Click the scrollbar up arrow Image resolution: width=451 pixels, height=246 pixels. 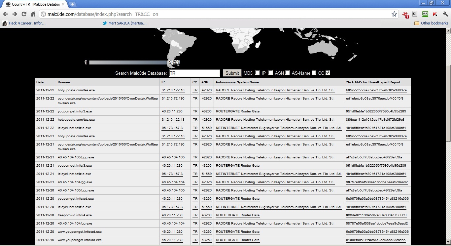click(448, 31)
